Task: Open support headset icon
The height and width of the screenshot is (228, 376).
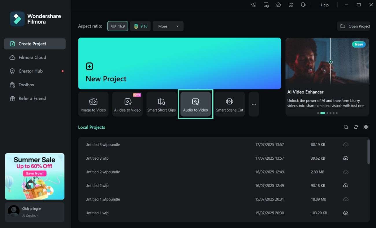Action: [x=303, y=5]
